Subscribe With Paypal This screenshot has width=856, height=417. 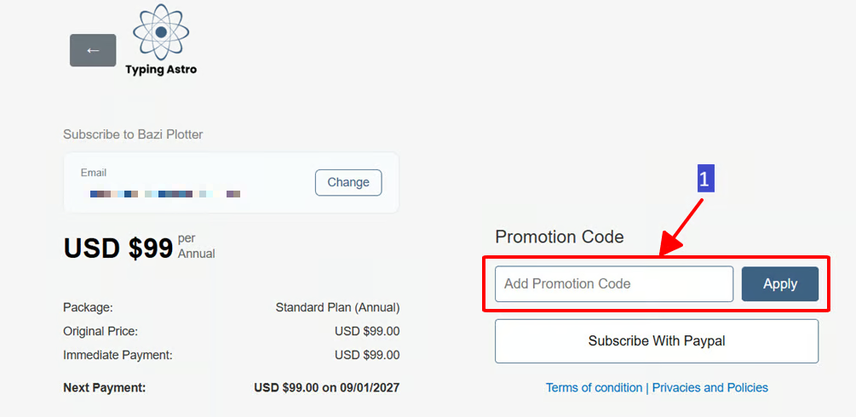tap(656, 341)
